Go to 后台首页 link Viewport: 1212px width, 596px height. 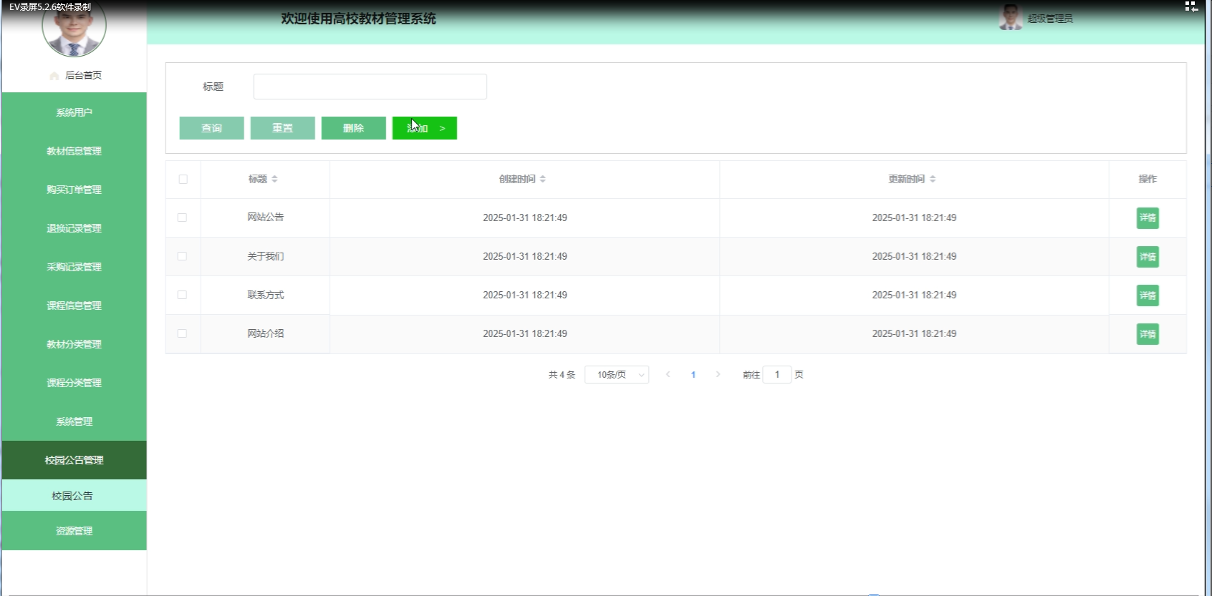point(83,75)
